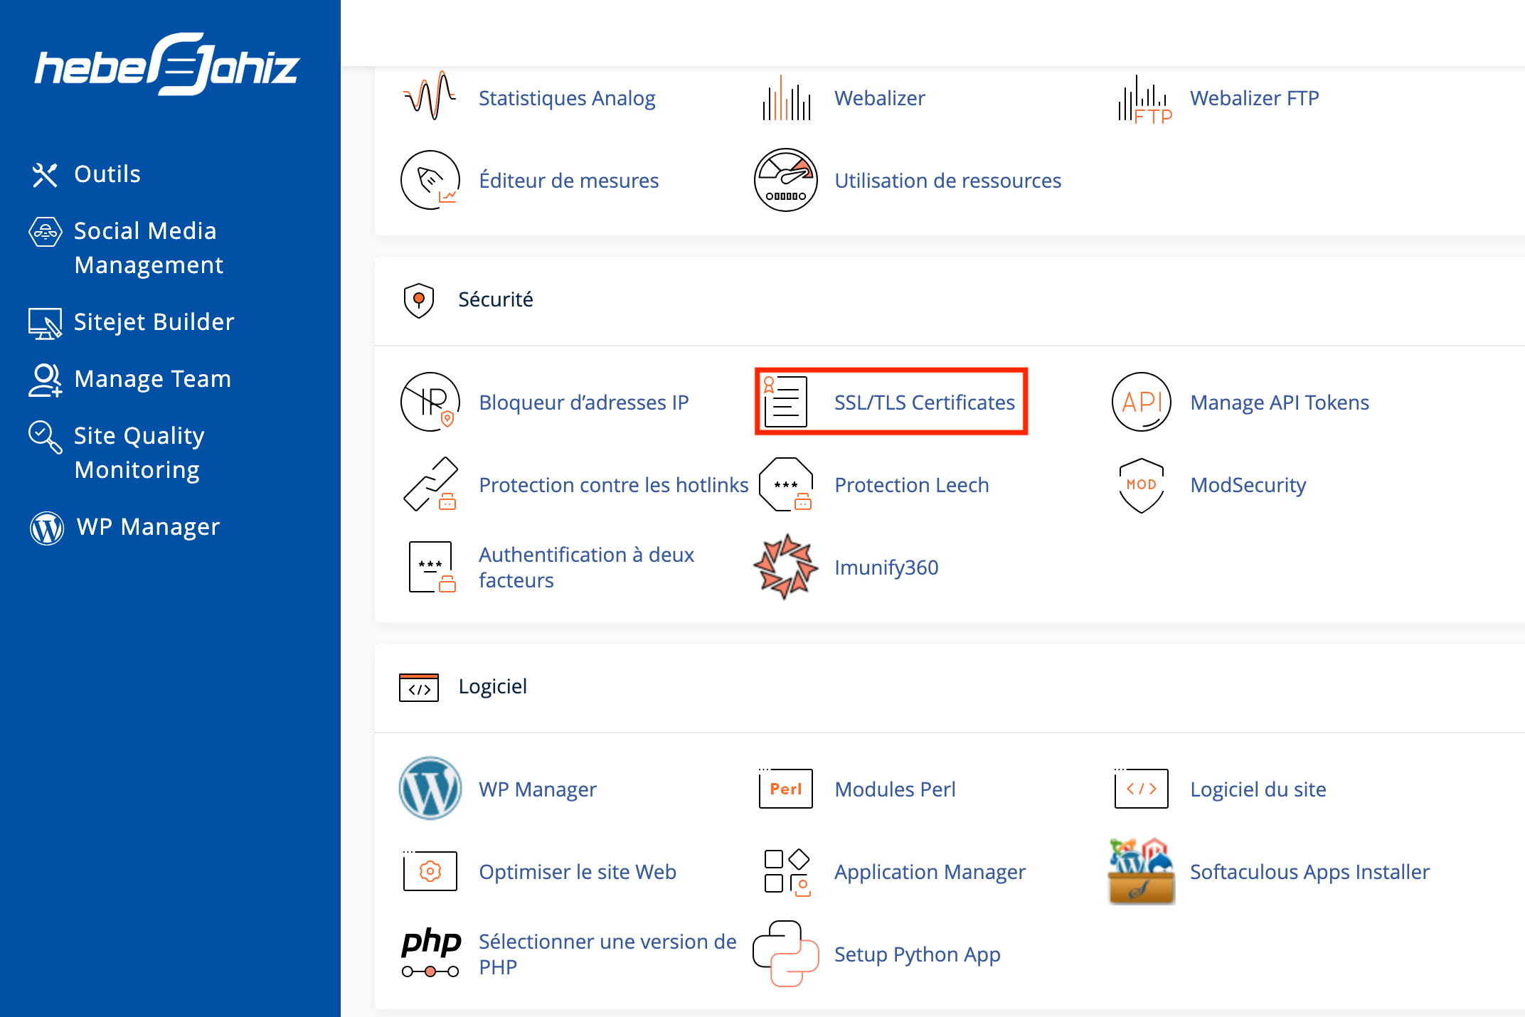Open the Logiciel du site link

tap(1258, 789)
